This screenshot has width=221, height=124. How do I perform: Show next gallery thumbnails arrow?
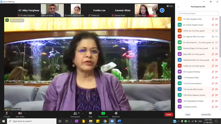click(x=162, y=10)
